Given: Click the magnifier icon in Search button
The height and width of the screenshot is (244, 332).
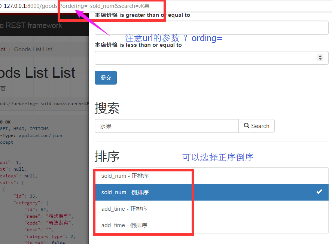Looking at the screenshot, I should point(247,126).
